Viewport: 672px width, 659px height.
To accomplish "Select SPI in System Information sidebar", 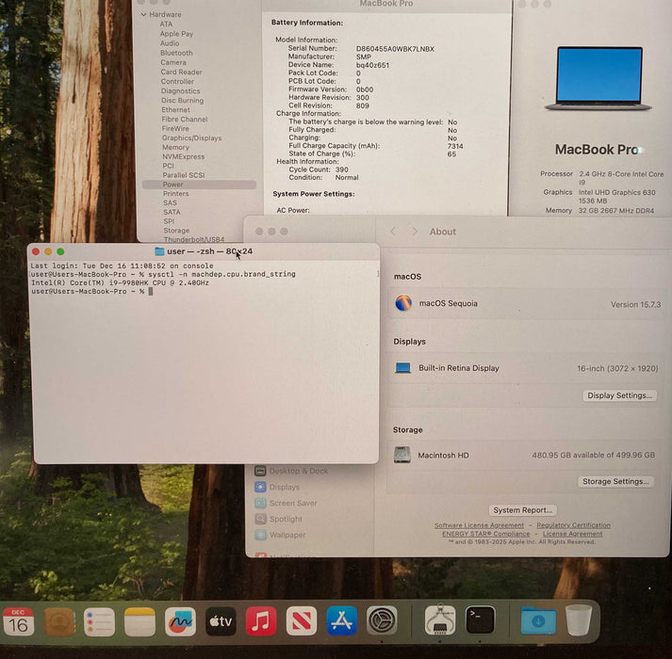I will coord(169,221).
